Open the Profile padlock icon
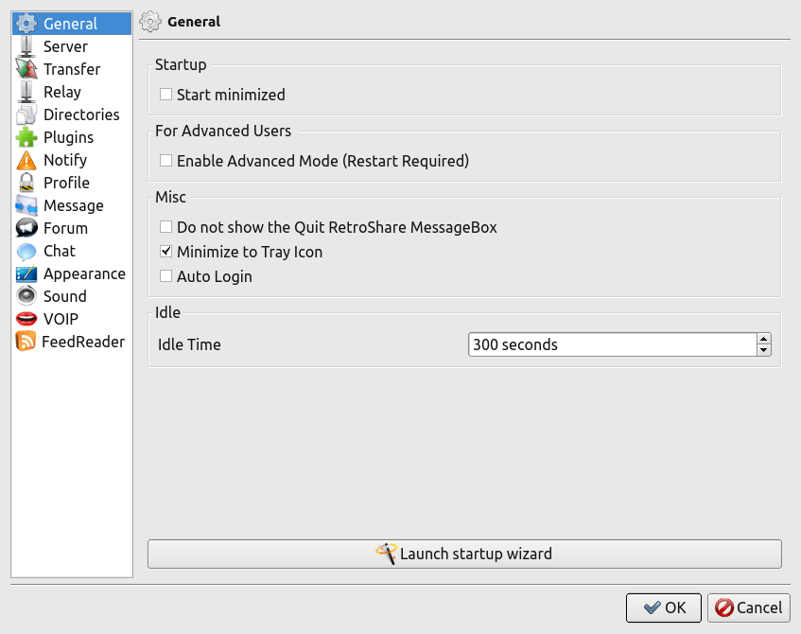Viewport: 801px width, 634px height. (26, 183)
